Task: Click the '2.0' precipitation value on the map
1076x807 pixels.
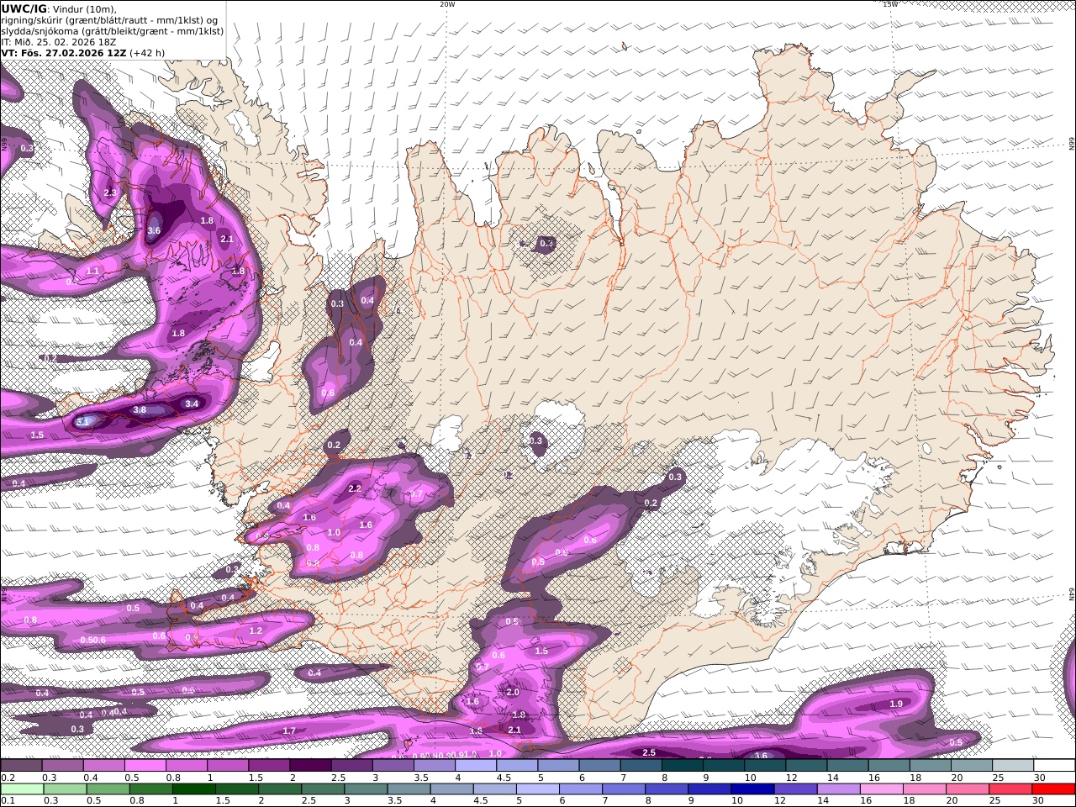Action: coord(513,692)
